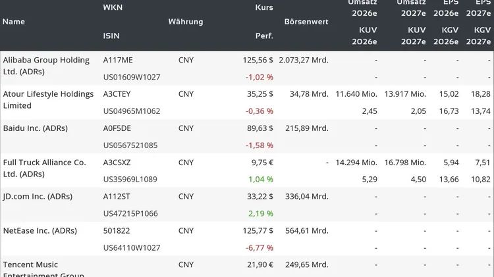Image resolution: width=494 pixels, height=277 pixels.
Task: Click Atour price 35,25 $
Action: [260, 94]
